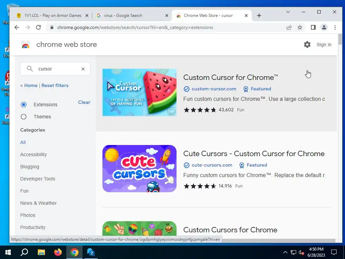Screen dimensions: 345x259
Task: Open web store settings gear
Action: point(307,45)
